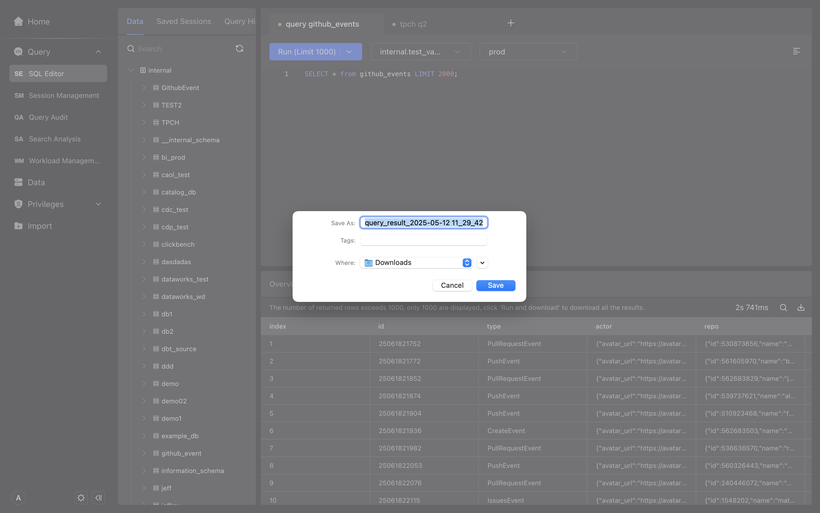Open Search Analysis menu item
The height and width of the screenshot is (513, 820).
tap(58, 139)
